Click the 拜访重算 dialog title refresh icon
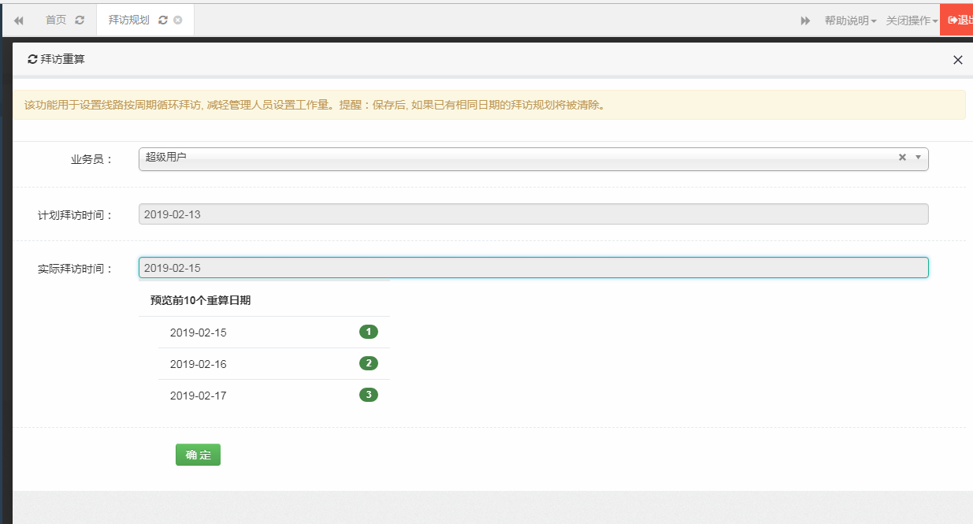973x524 pixels. (x=32, y=59)
